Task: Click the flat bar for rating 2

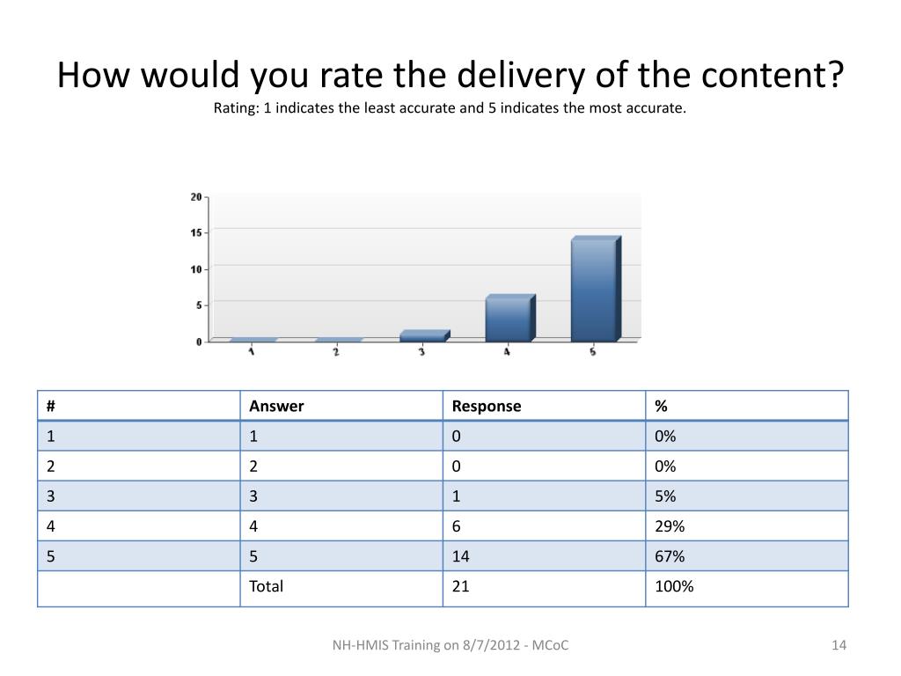Action: pos(339,340)
